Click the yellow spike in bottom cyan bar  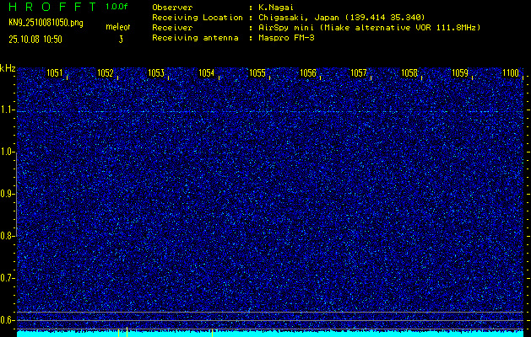[125, 332]
